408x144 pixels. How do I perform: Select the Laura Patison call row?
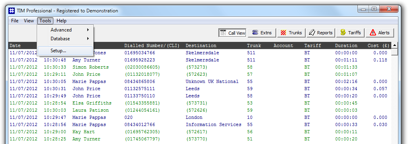200,110
